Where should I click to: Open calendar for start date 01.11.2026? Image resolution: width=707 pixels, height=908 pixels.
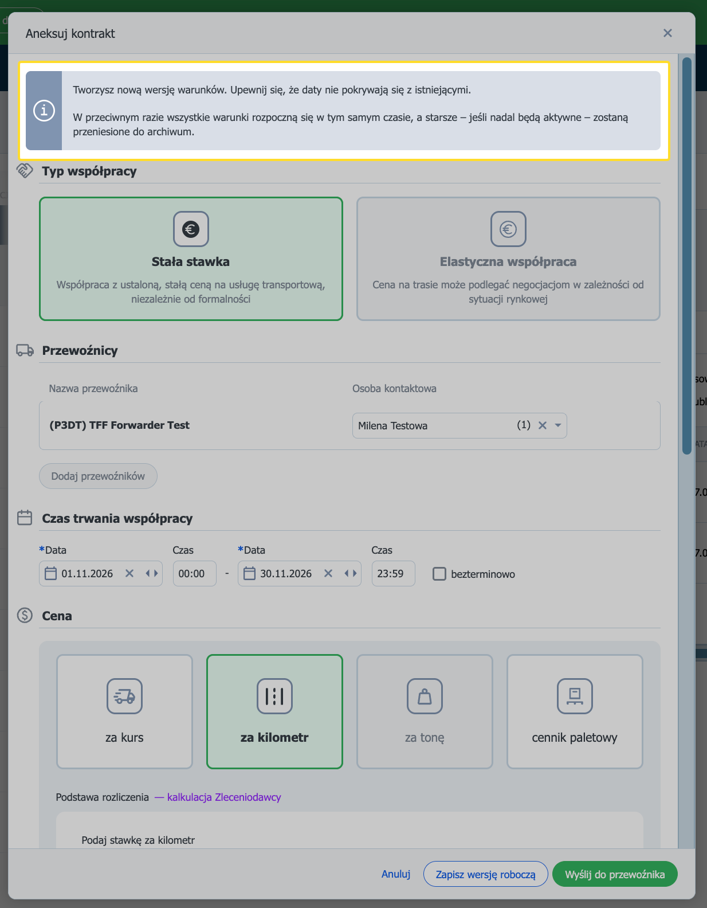(x=51, y=573)
